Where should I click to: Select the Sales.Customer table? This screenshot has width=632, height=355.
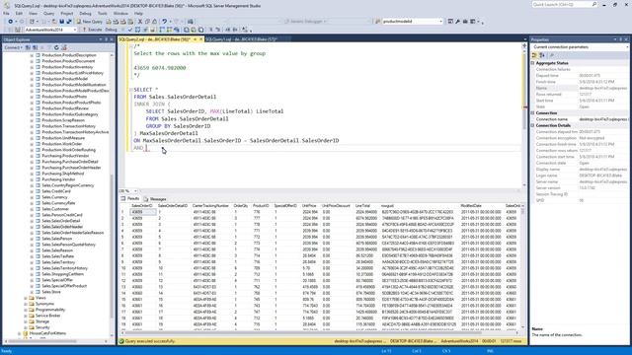coord(55,209)
